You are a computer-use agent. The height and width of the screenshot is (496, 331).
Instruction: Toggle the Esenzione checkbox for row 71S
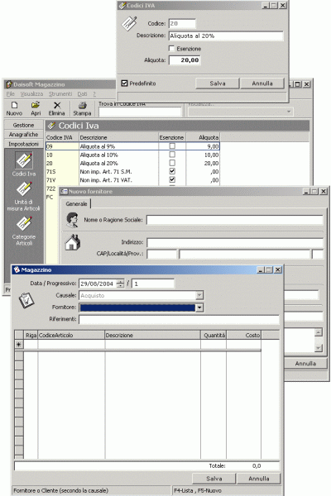[x=172, y=171]
